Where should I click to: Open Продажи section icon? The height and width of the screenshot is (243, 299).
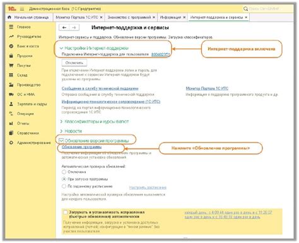(x=11, y=56)
